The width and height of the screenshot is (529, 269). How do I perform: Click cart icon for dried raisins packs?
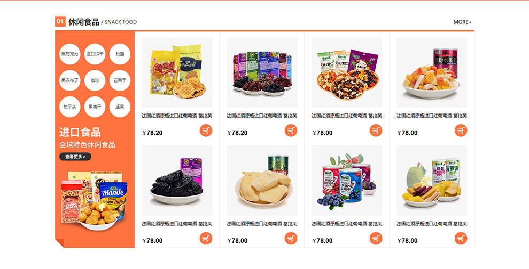[291, 131]
